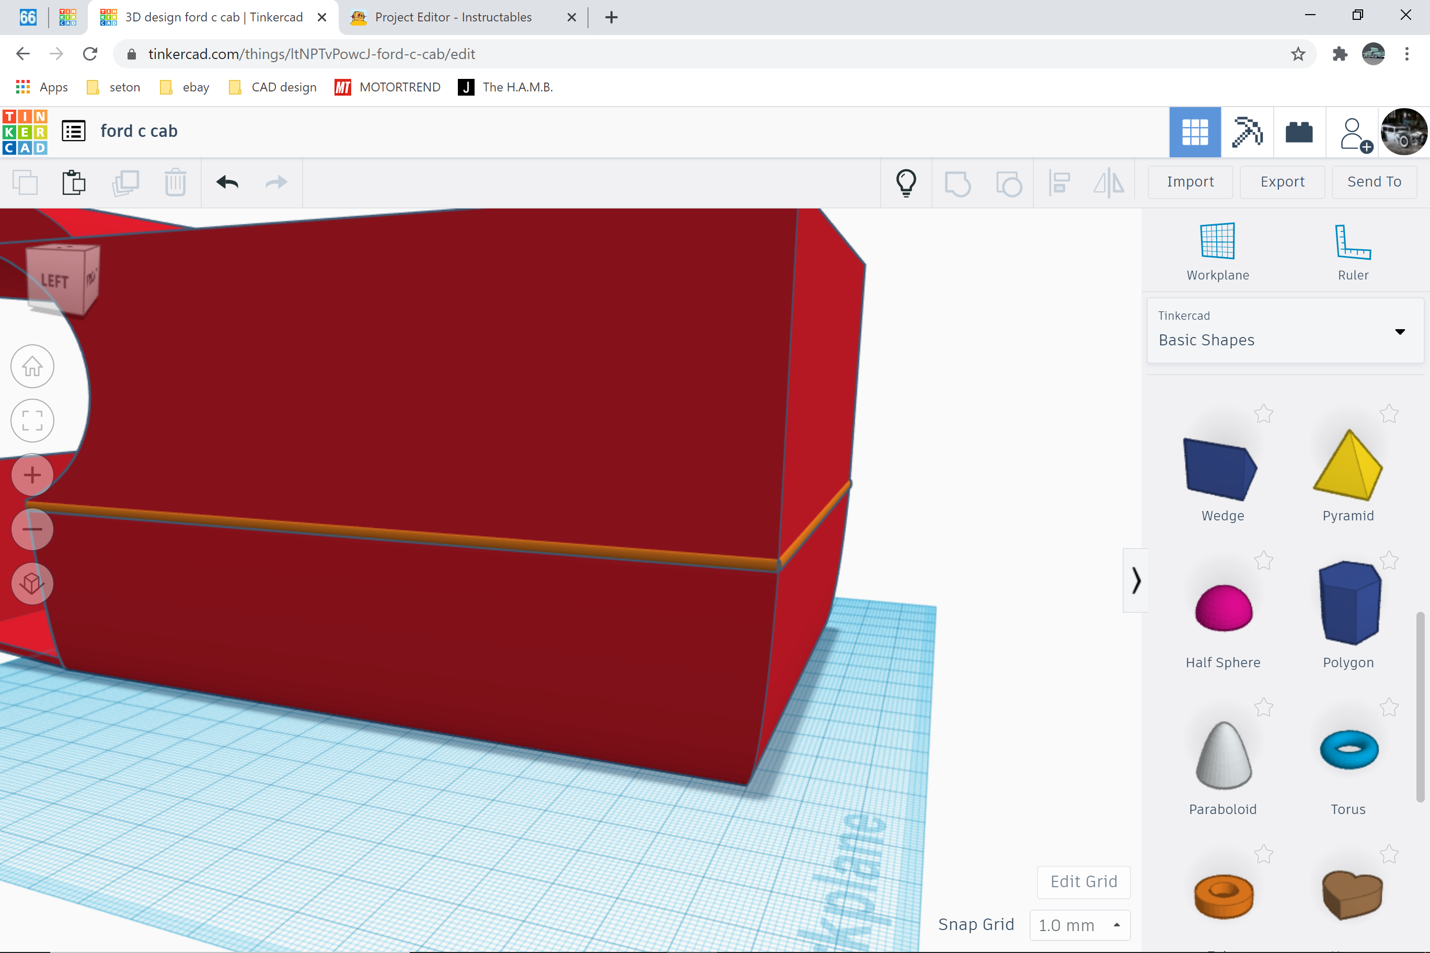This screenshot has height=953, width=1430.
Task: Open the Blocks pickaxe mode
Action: tap(1247, 132)
